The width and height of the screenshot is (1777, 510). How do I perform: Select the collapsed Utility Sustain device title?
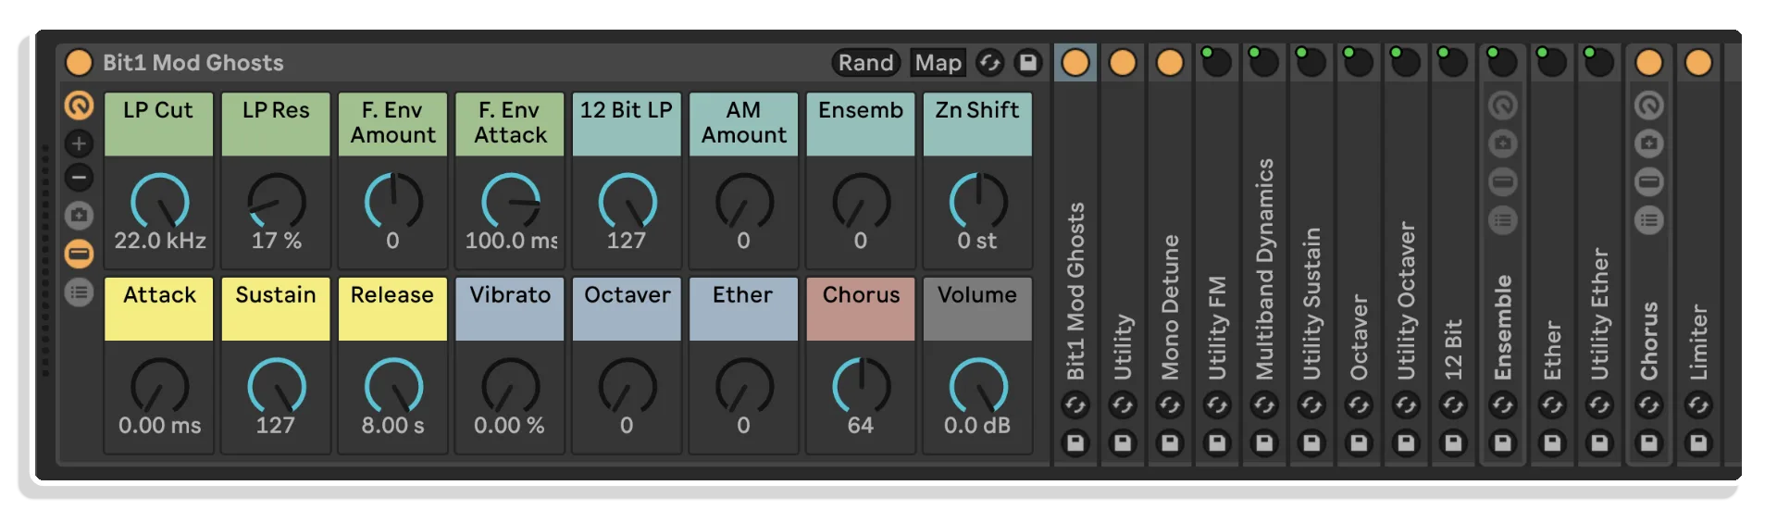[1311, 304]
